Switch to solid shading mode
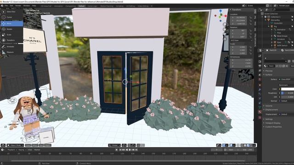 point(245,145)
